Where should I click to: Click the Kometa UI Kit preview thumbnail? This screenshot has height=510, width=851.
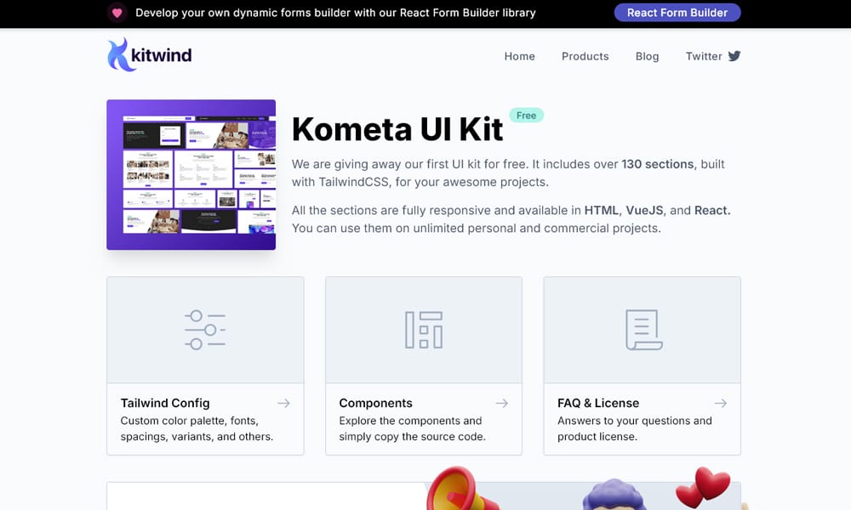pos(191,174)
